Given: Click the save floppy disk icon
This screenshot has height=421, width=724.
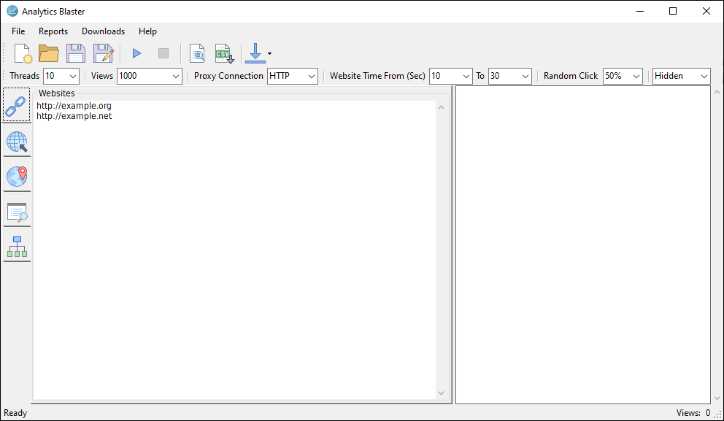Looking at the screenshot, I should [76, 53].
